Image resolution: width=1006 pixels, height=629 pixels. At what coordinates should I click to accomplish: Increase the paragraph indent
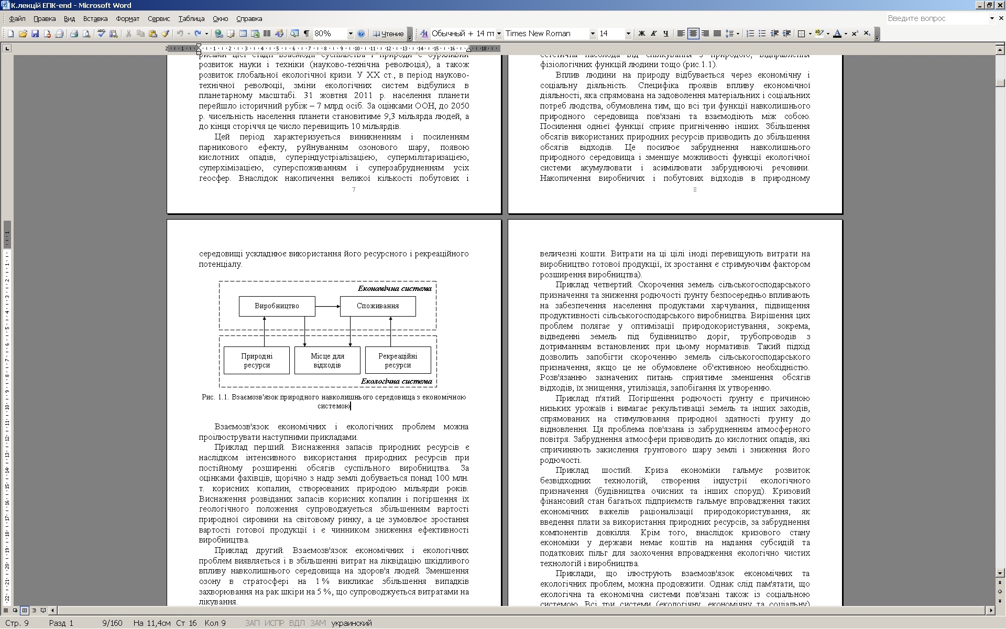[786, 34]
